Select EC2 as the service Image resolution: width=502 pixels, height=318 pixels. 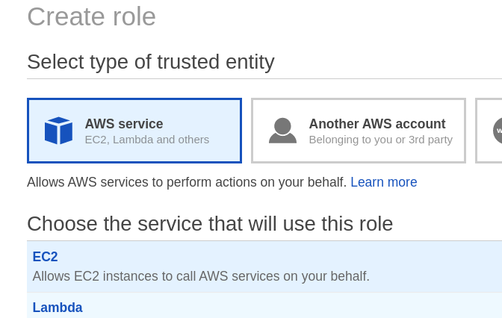45,257
